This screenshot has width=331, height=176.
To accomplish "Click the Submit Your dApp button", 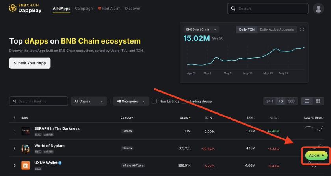I will (x=30, y=63).
